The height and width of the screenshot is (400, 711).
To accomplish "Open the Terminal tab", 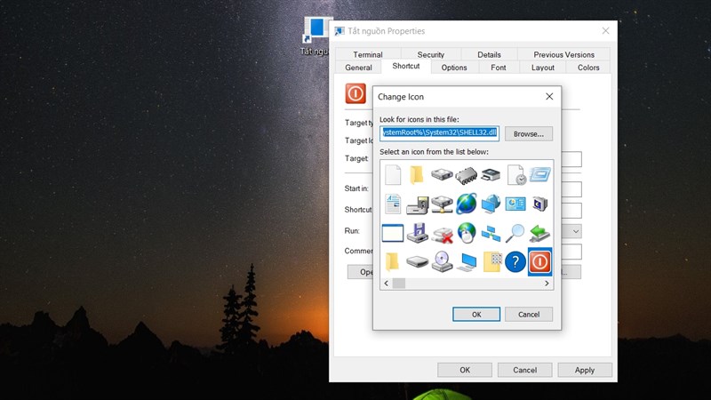I will (368, 54).
